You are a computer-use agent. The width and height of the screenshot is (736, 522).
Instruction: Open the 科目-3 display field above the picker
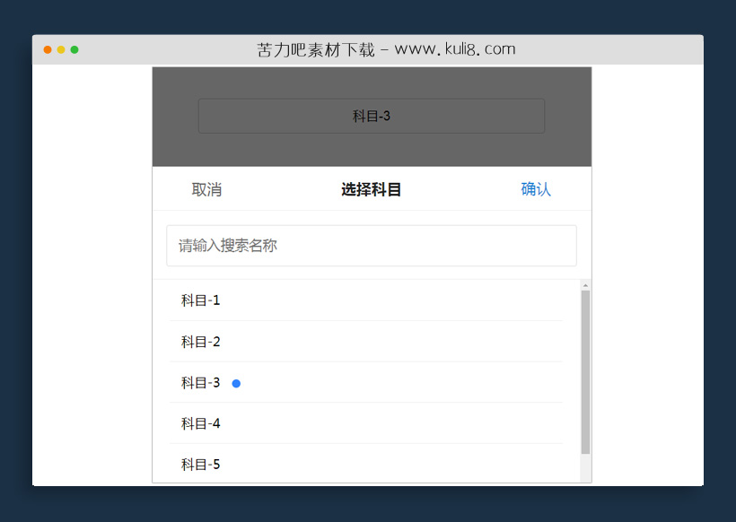coord(371,116)
